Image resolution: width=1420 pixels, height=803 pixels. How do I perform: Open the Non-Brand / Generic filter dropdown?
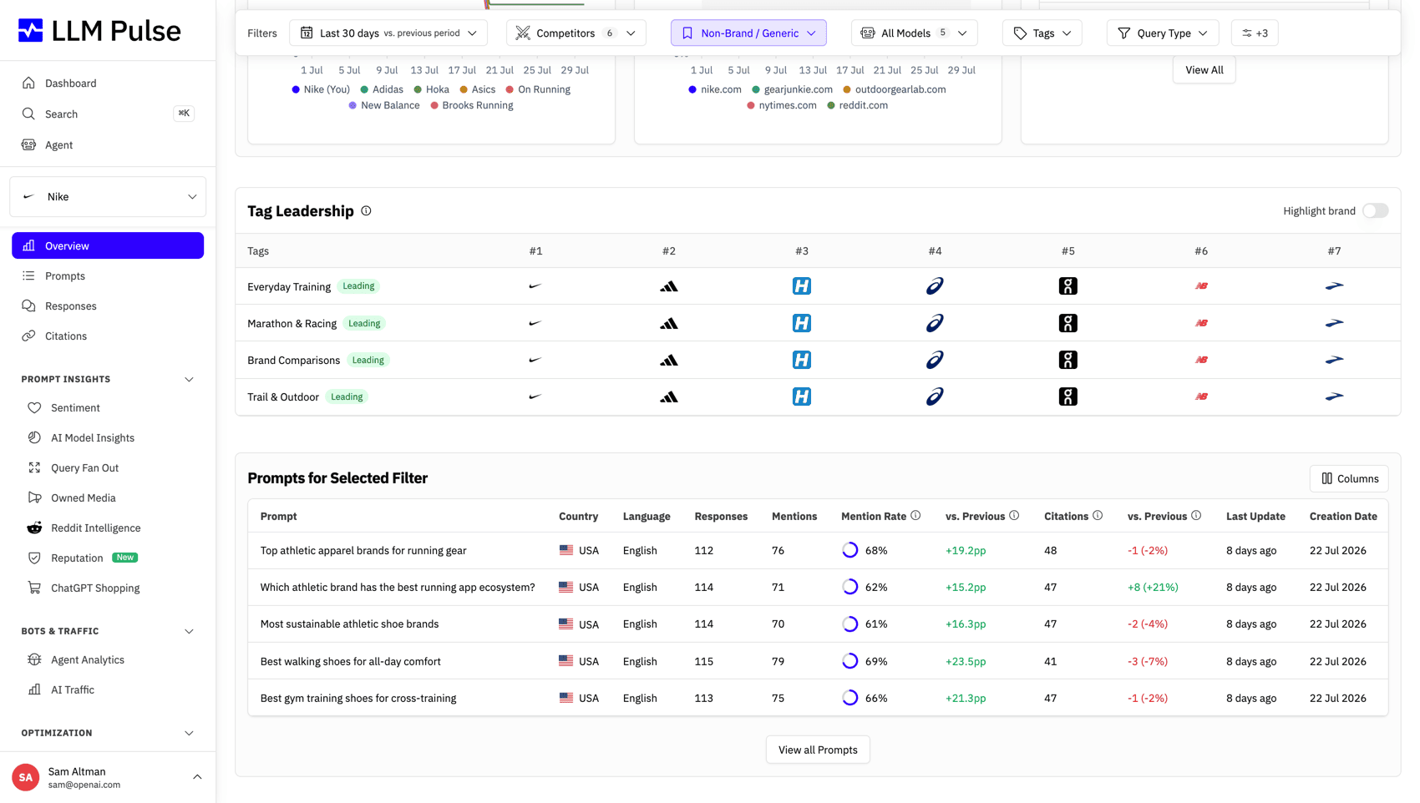click(x=748, y=33)
